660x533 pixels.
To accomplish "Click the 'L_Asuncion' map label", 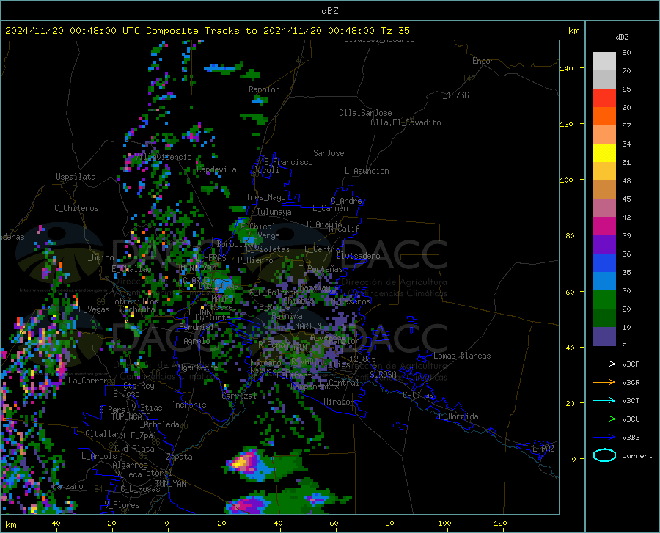I will click(367, 171).
